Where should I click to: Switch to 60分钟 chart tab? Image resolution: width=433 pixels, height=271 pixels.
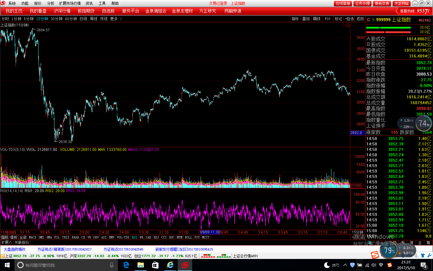(71, 19)
